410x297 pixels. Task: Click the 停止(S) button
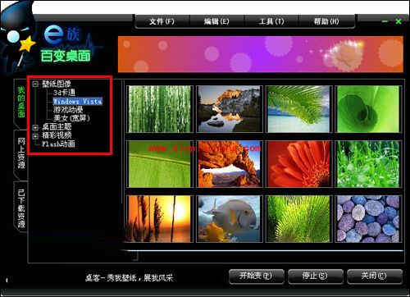tap(315, 276)
